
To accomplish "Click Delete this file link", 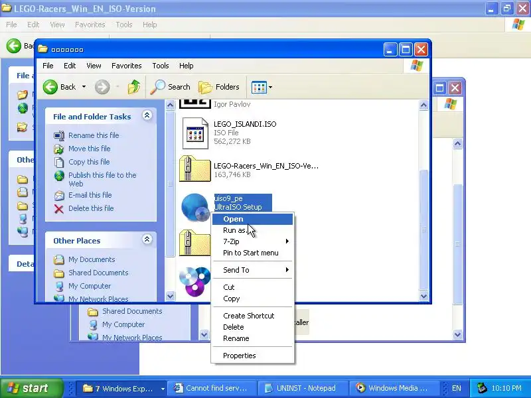I will (x=91, y=208).
